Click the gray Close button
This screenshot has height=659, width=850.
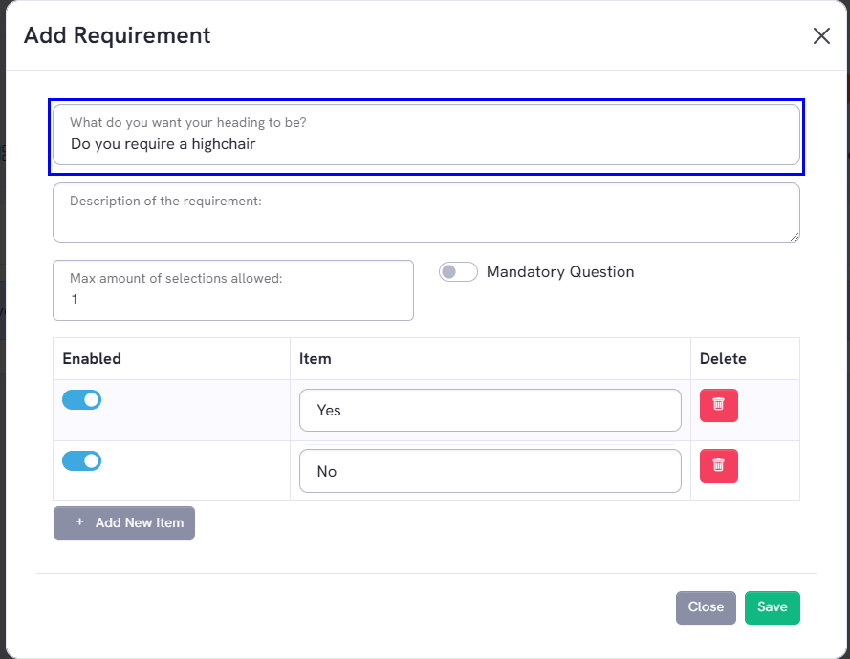tap(706, 607)
